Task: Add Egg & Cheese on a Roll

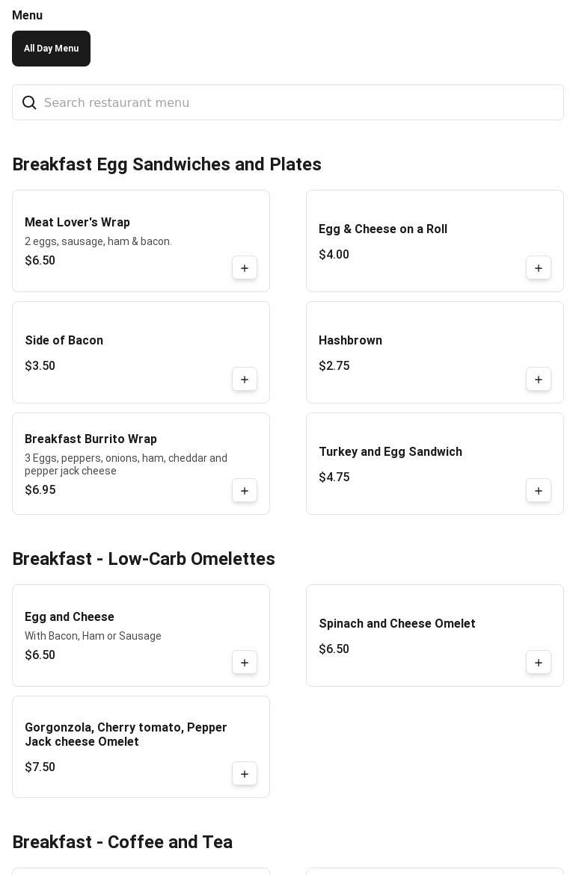Action: (x=539, y=268)
